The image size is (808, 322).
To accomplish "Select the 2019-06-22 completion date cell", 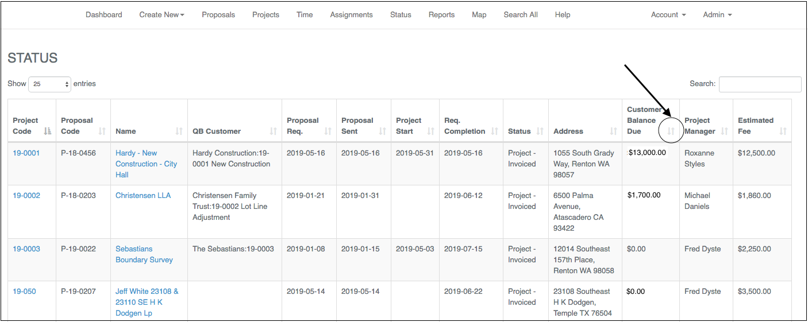I will [471, 301].
